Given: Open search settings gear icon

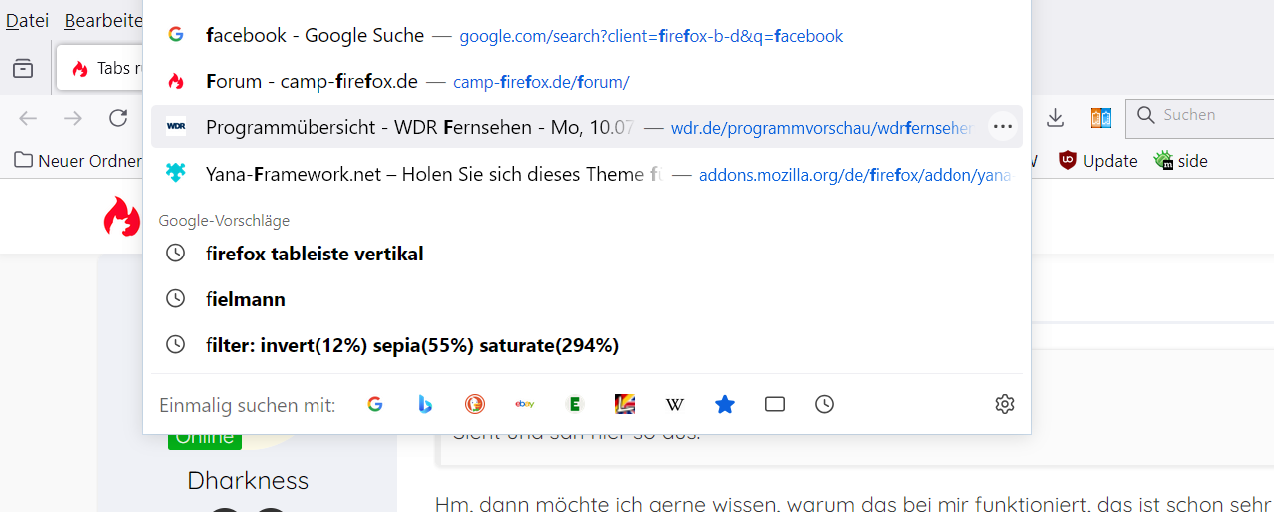Looking at the screenshot, I should click(x=1005, y=404).
